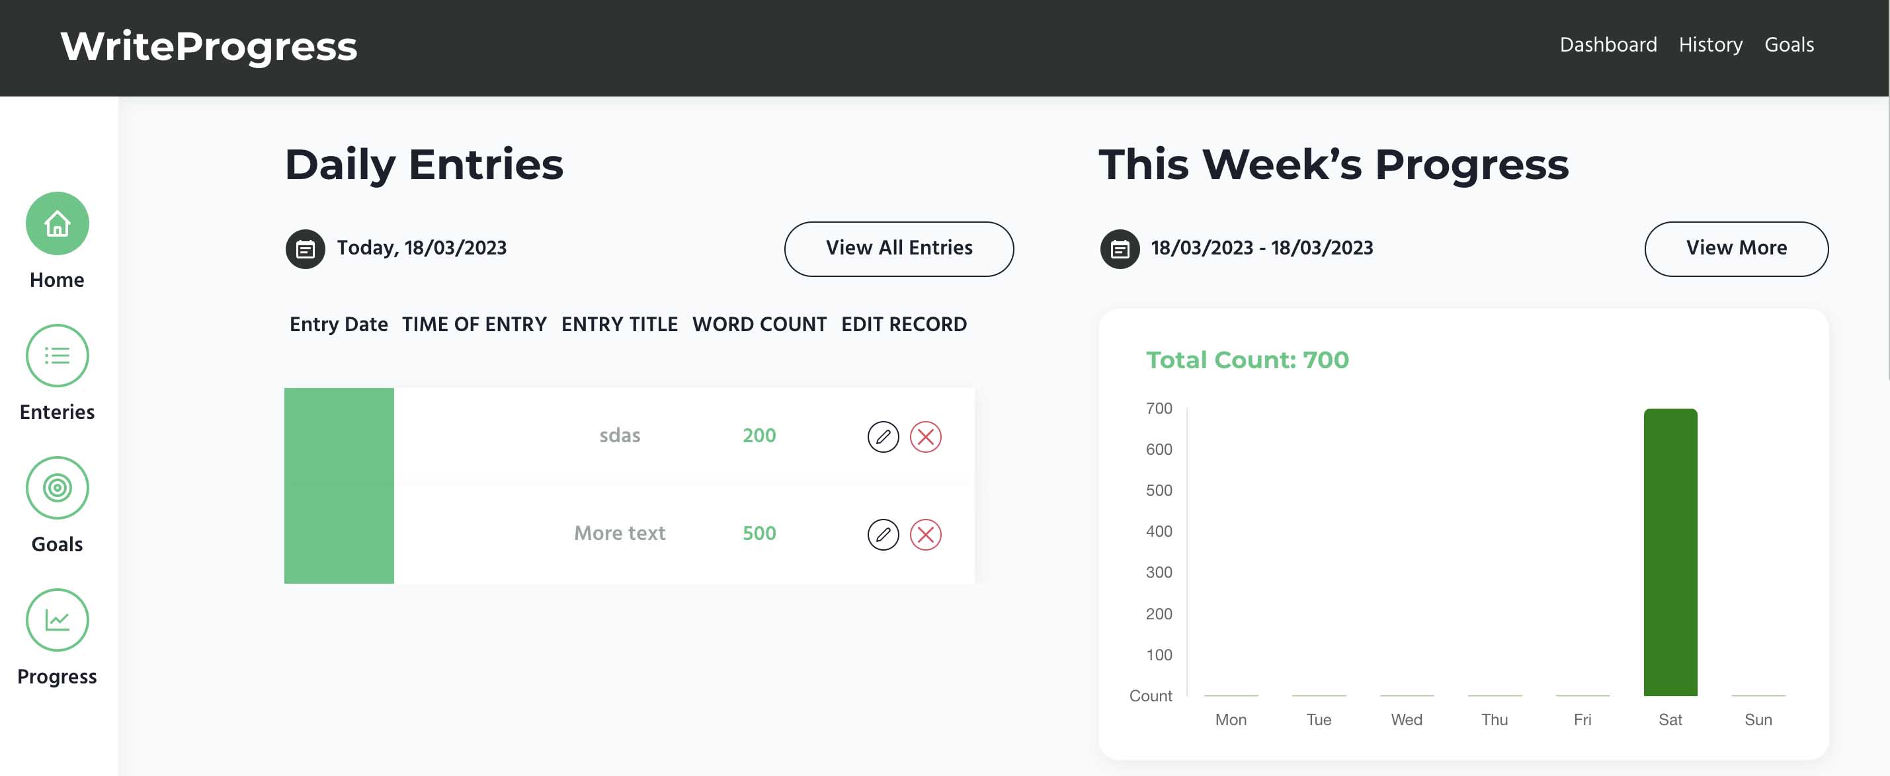
Task: Open the Goals target icon
Action: click(x=58, y=488)
